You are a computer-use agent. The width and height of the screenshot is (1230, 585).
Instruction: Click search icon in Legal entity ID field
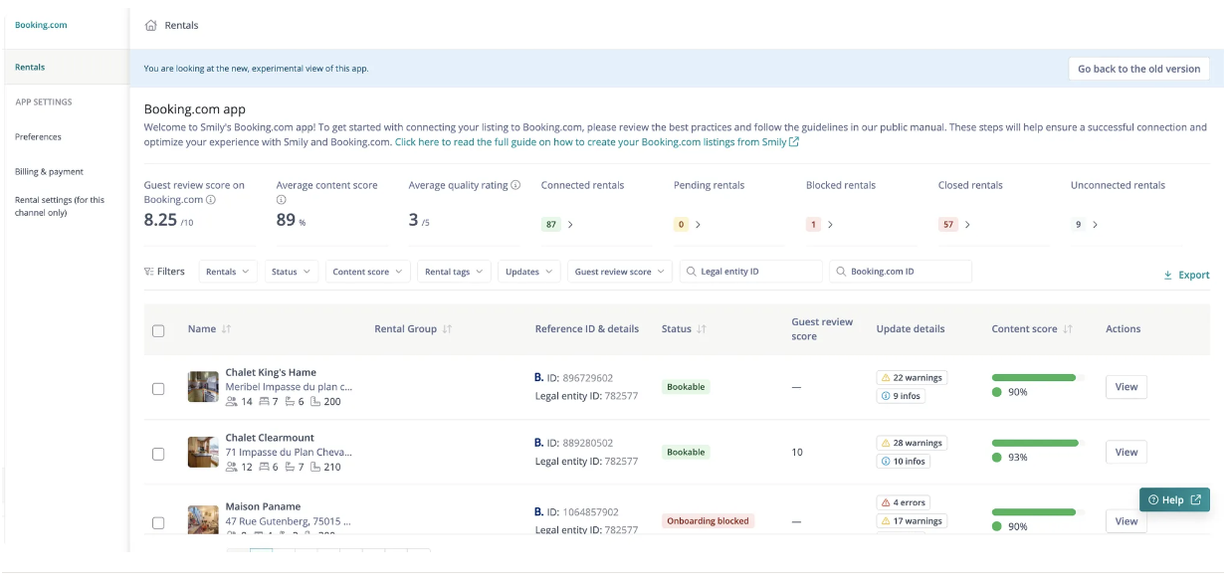pyautogui.click(x=691, y=272)
